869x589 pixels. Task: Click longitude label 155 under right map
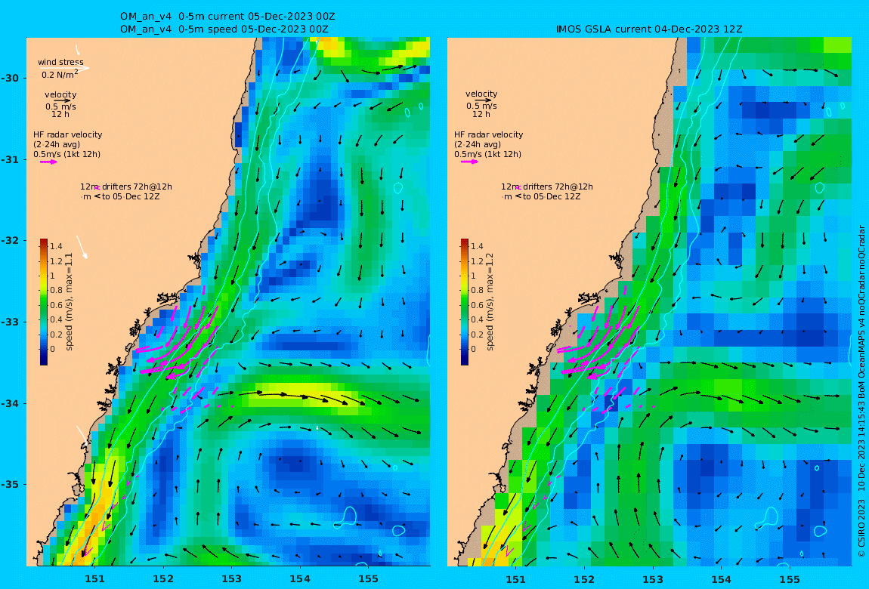click(790, 579)
